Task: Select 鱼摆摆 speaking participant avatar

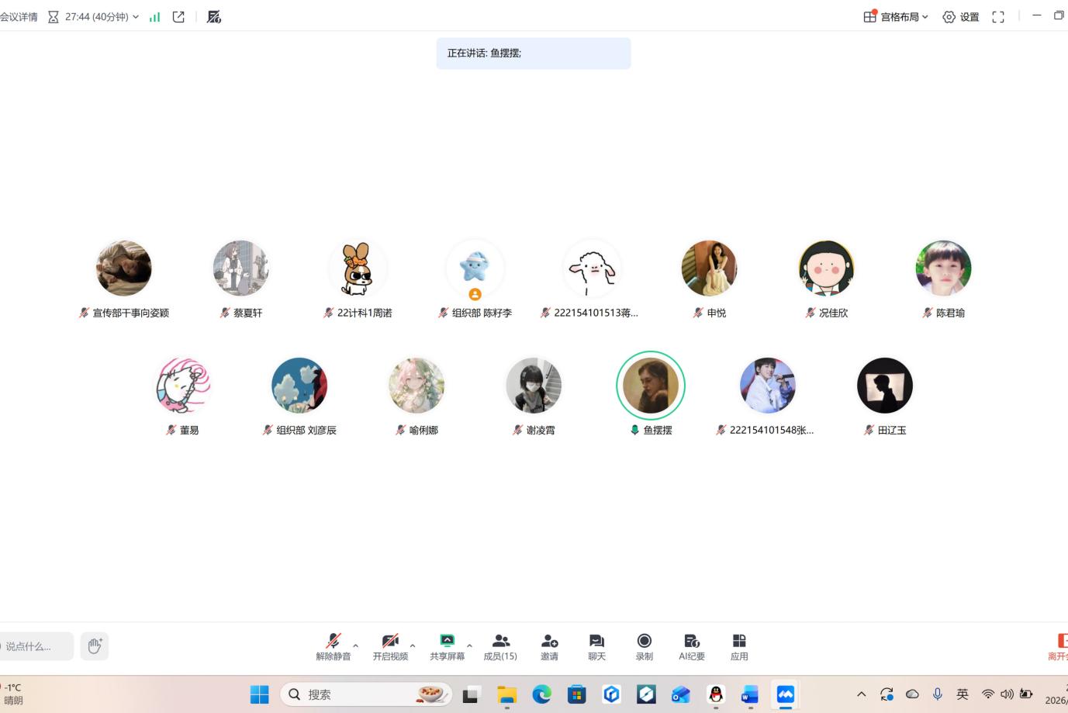Action: (650, 386)
